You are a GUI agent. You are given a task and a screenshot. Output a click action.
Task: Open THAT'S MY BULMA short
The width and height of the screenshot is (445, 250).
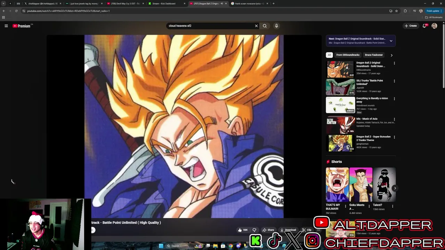(x=337, y=185)
